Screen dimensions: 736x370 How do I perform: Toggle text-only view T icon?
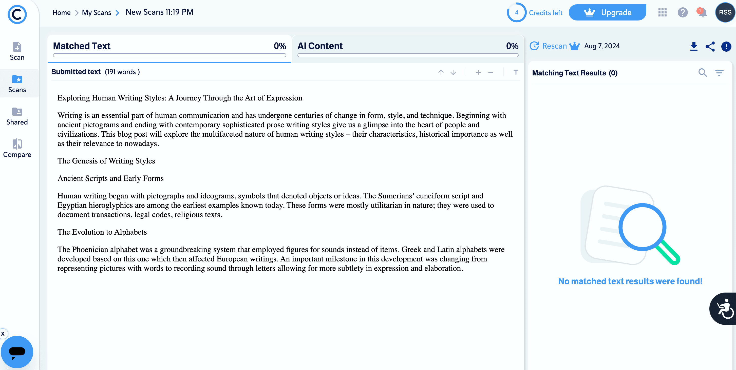pos(516,72)
